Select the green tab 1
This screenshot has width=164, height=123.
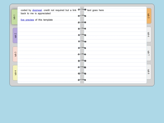point(15,17)
